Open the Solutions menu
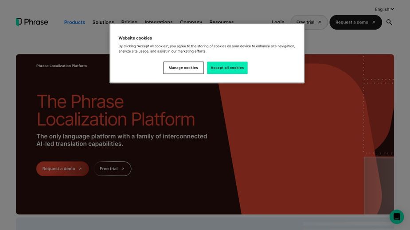 click(103, 22)
